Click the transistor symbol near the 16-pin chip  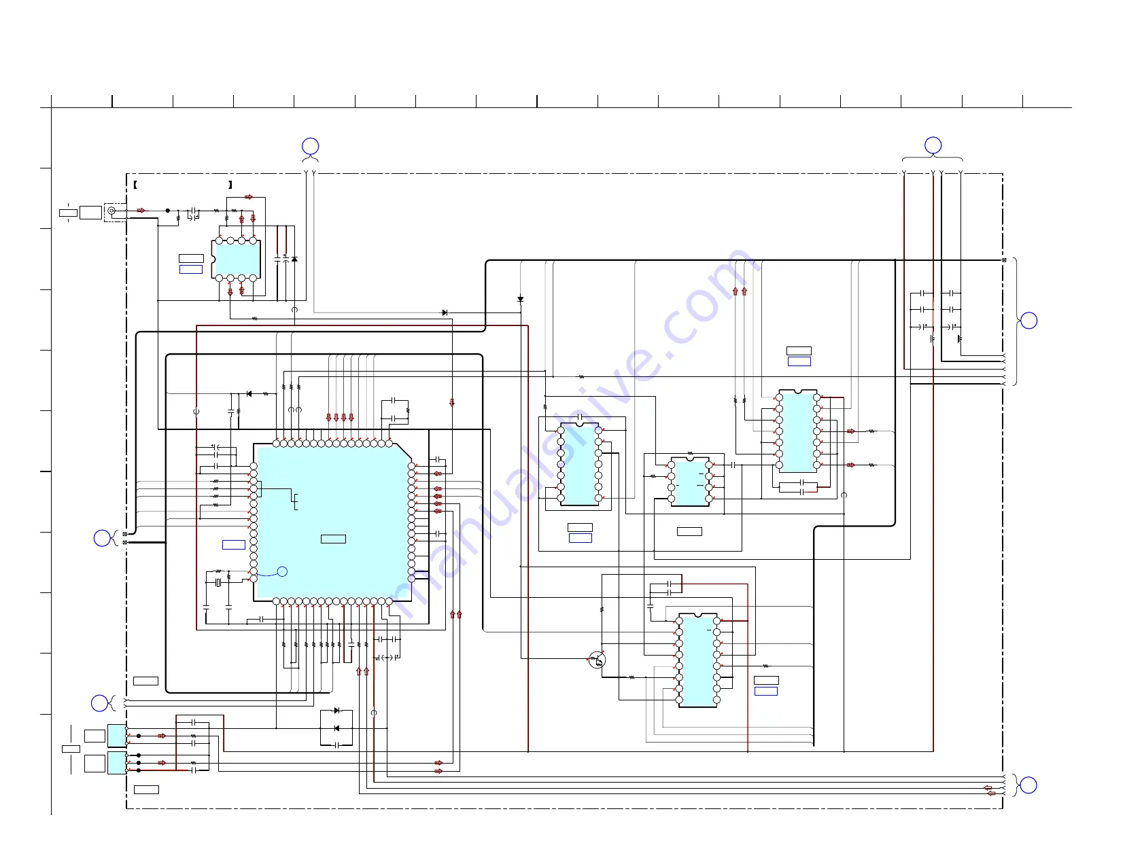[597, 660]
